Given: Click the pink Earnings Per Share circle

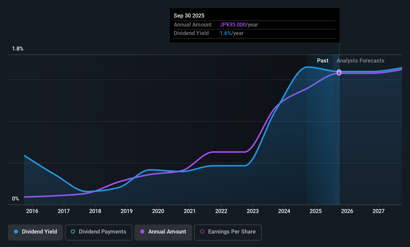Looking at the screenshot, I should pyautogui.click(x=202, y=231).
